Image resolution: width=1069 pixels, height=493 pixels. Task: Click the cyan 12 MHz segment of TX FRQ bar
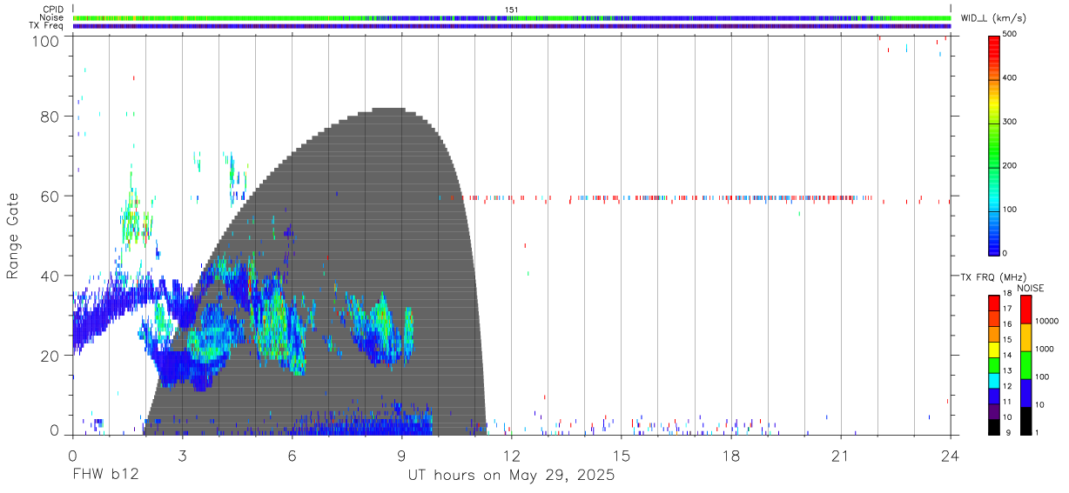993,381
